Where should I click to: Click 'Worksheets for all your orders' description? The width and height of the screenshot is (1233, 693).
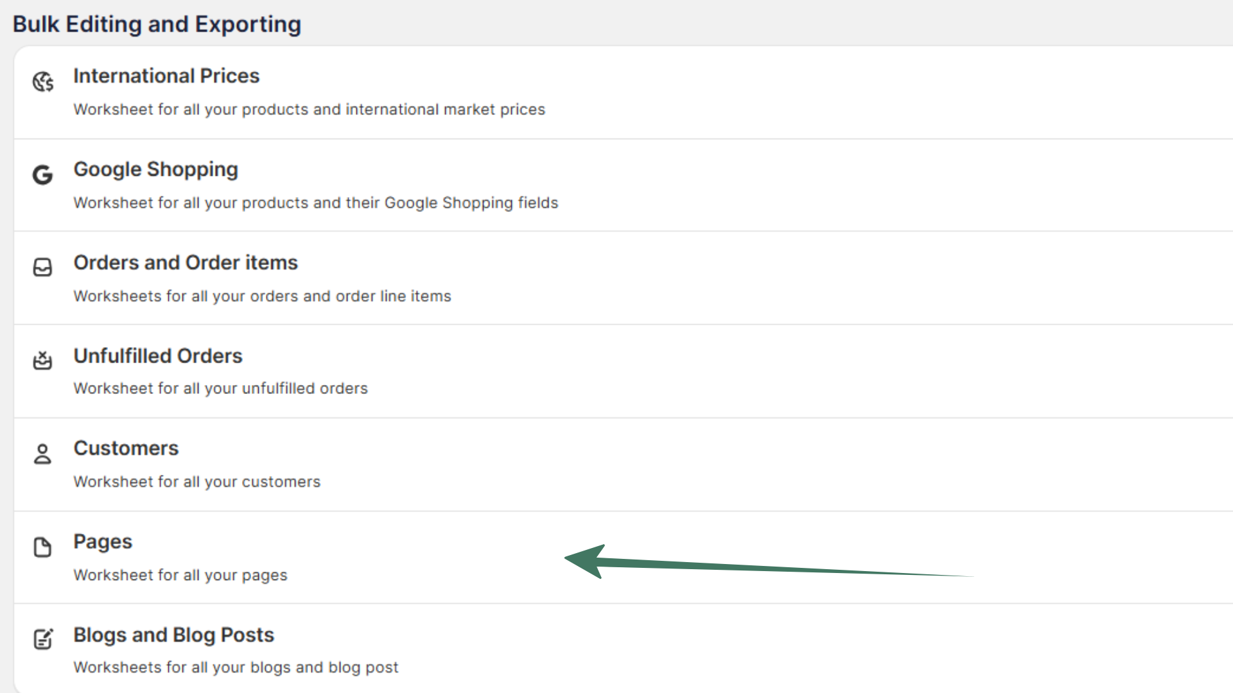(x=262, y=296)
